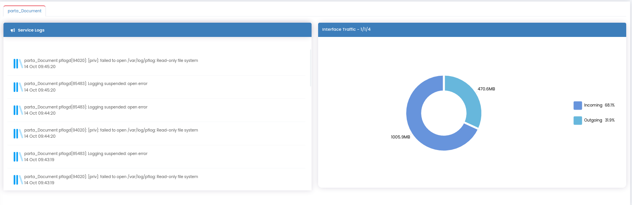Toggle the Incoming legend entry

click(x=593, y=105)
